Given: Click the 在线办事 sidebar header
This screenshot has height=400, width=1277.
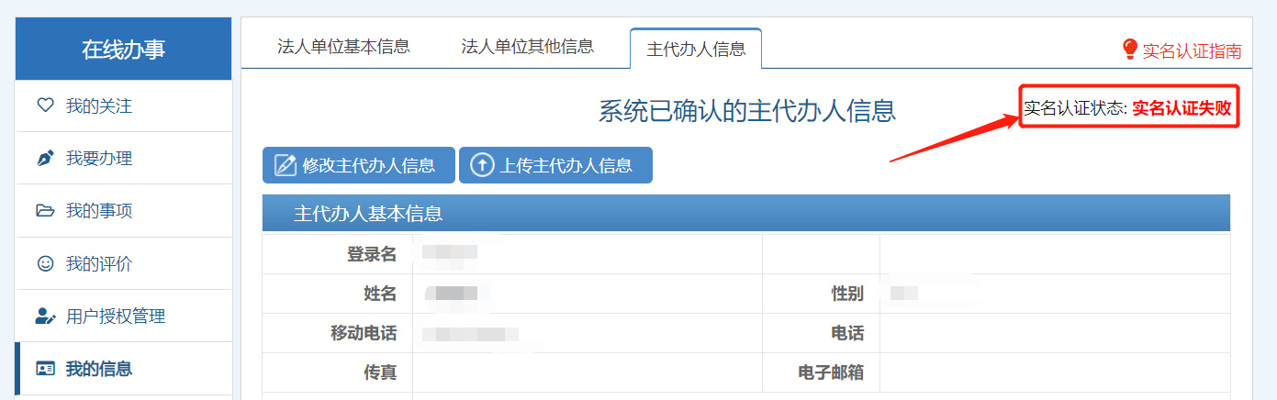Looking at the screenshot, I should click(x=124, y=50).
